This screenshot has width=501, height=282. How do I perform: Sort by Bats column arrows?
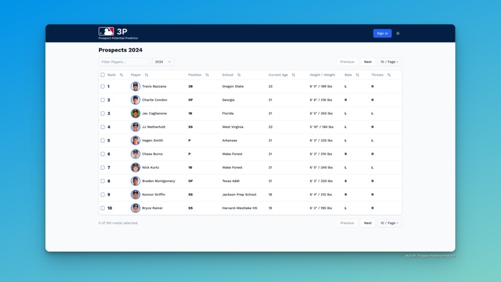[x=357, y=75]
